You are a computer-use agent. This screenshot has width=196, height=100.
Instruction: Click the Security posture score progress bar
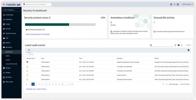pyautogui.click(x=60, y=24)
